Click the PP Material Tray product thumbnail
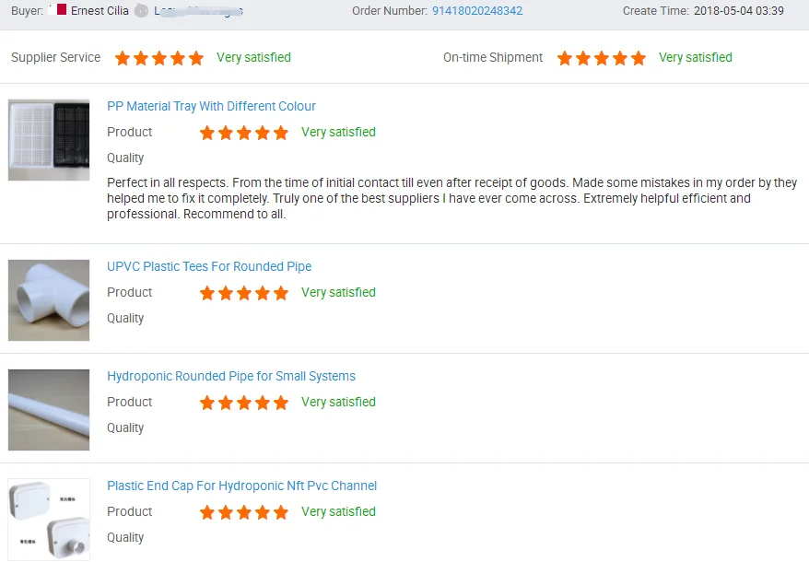Viewport: 809px width, 562px height. [49, 140]
